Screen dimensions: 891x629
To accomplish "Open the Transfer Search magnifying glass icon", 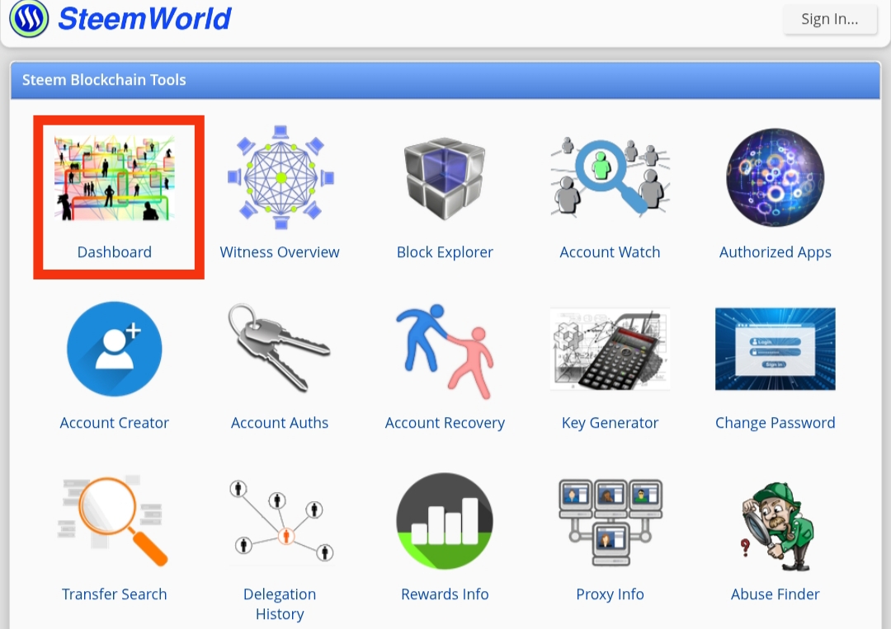I will (113, 520).
